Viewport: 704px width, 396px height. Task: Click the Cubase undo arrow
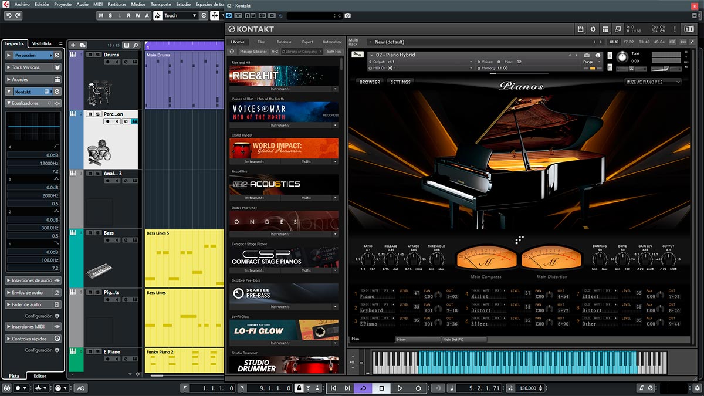tap(9, 16)
